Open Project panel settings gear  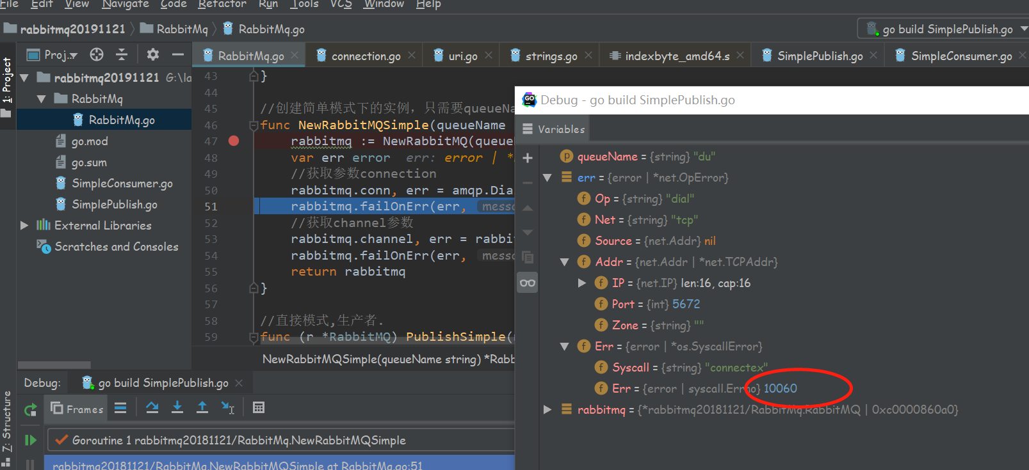point(152,55)
